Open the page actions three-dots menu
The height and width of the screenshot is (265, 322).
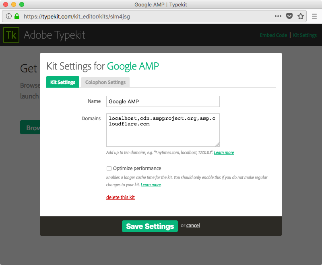[x=278, y=16]
